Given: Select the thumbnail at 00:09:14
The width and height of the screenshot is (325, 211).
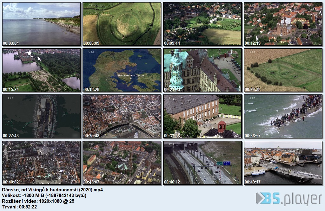Looking at the screenshot, I should 202,24.
